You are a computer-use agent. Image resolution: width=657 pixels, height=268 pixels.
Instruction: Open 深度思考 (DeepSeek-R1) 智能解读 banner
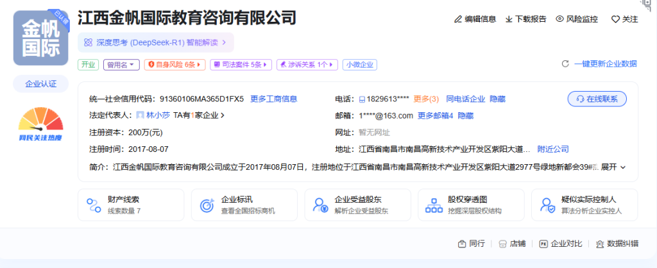click(156, 42)
